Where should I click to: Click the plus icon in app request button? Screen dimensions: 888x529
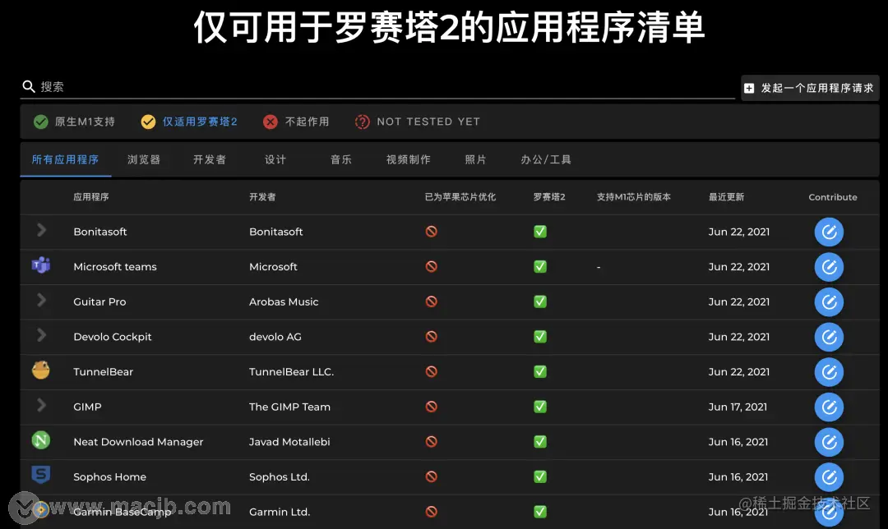click(x=749, y=88)
